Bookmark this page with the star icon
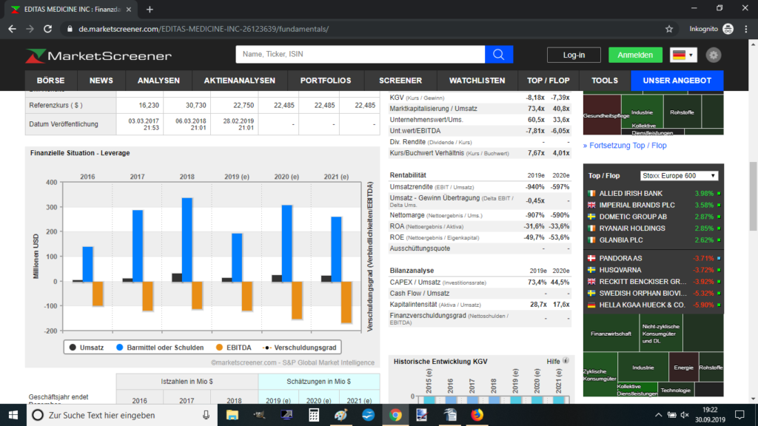The image size is (758, 426). [669, 29]
